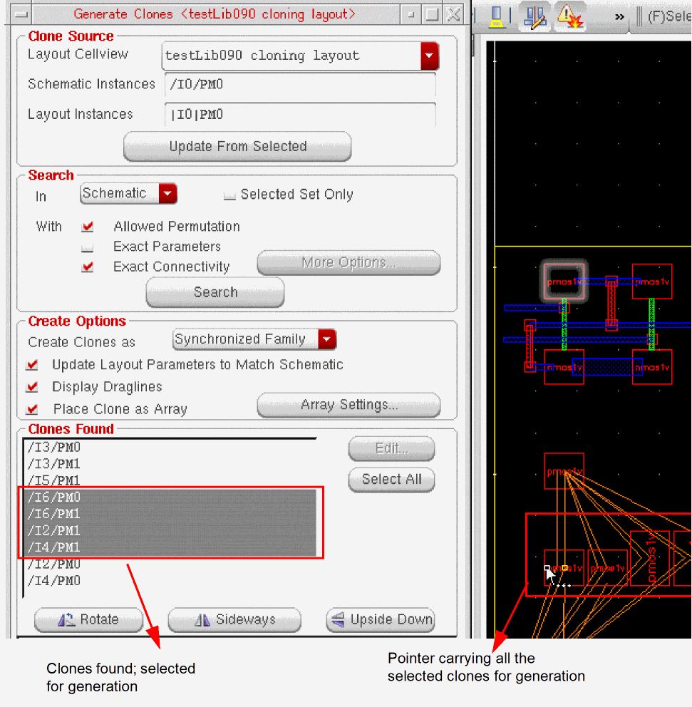Open Array Settings dialog

(x=348, y=405)
